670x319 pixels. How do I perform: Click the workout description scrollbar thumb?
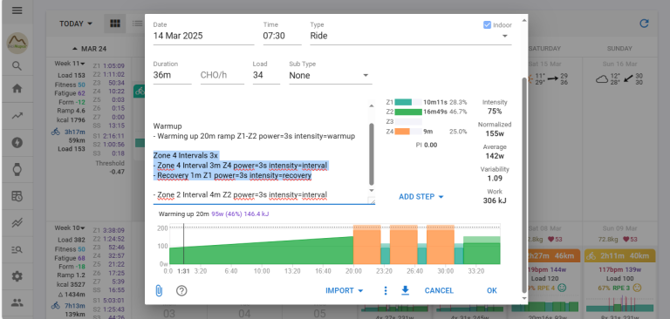tap(372, 153)
